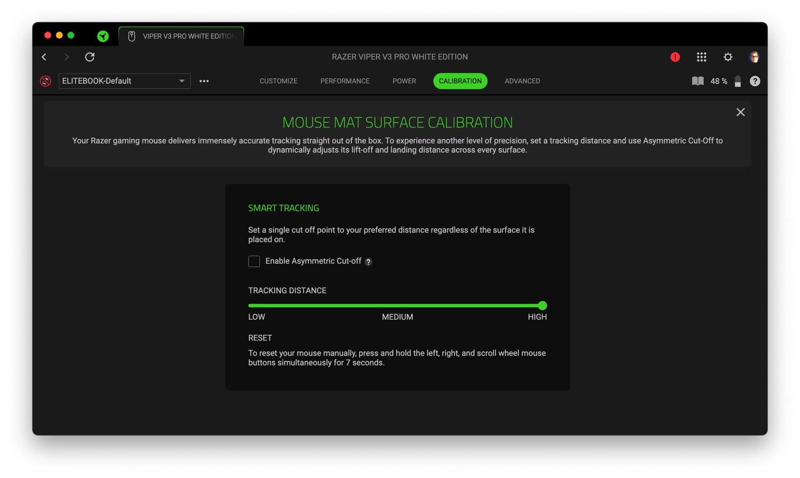Image resolution: width=800 pixels, height=478 pixels.
Task: Switch to the Performance tab
Action: tap(345, 81)
